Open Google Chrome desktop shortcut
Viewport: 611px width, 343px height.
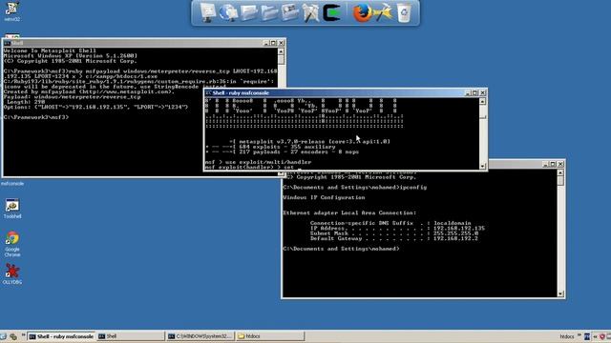(x=12, y=244)
